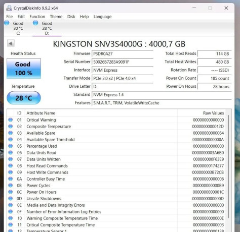The image size is (240, 232).
Task: Click the Features field
Action: pos(162,103)
